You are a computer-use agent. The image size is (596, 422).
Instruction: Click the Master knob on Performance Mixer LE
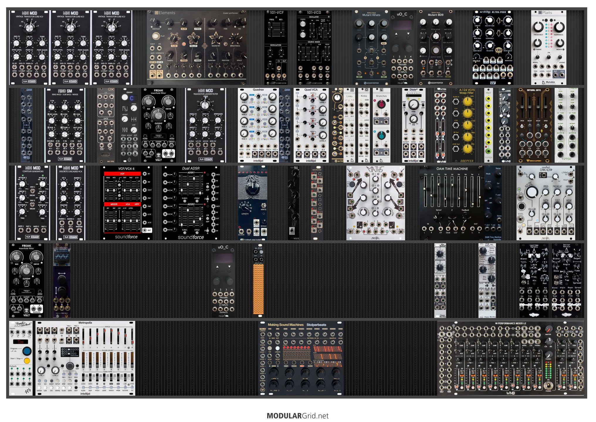click(548, 329)
